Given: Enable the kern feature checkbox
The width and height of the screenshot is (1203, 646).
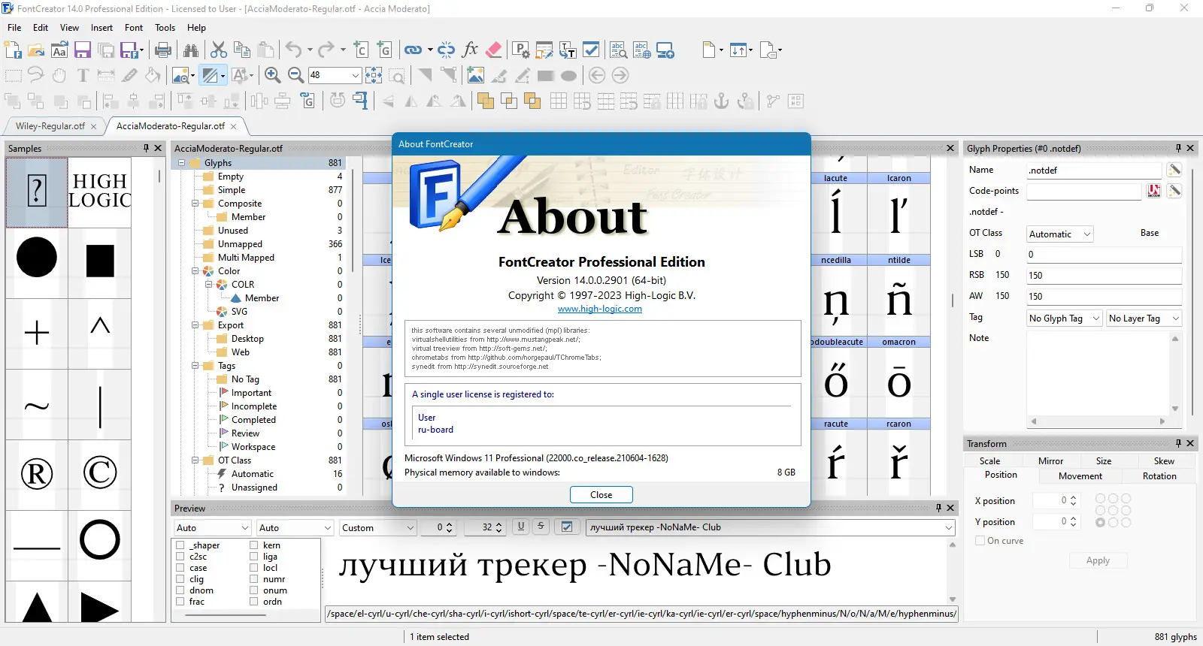Looking at the screenshot, I should click(x=254, y=545).
